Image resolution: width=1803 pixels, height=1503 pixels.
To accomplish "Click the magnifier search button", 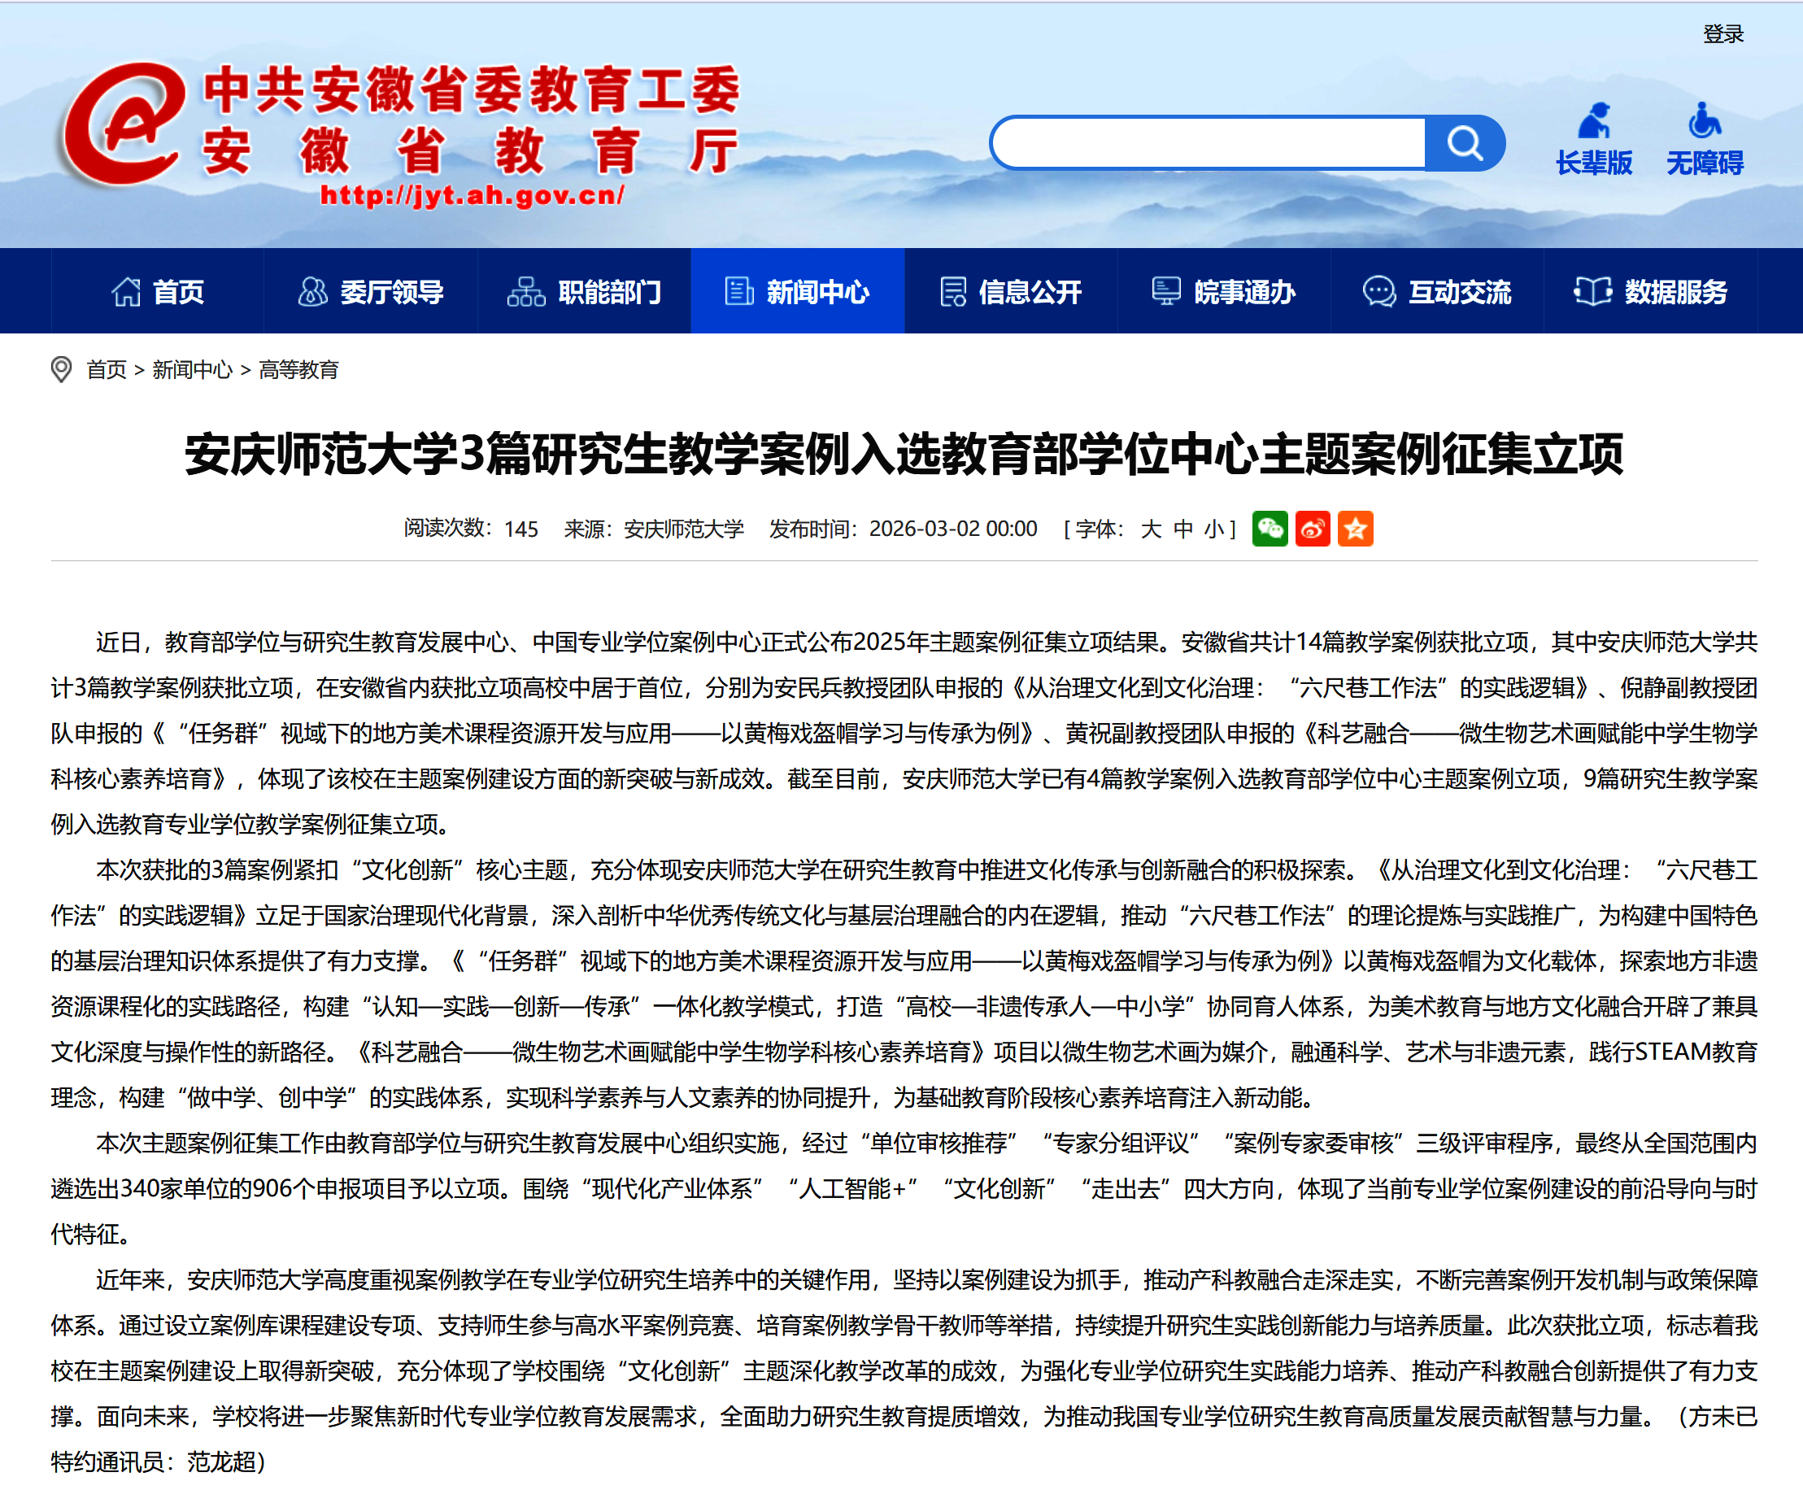I will pos(1464,143).
